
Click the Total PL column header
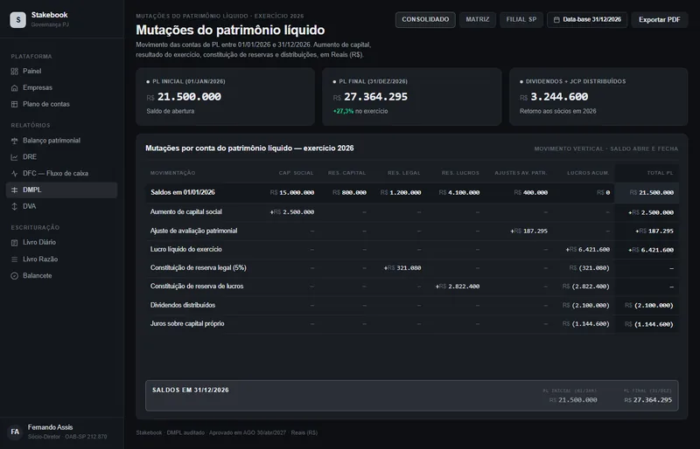[x=661, y=173]
